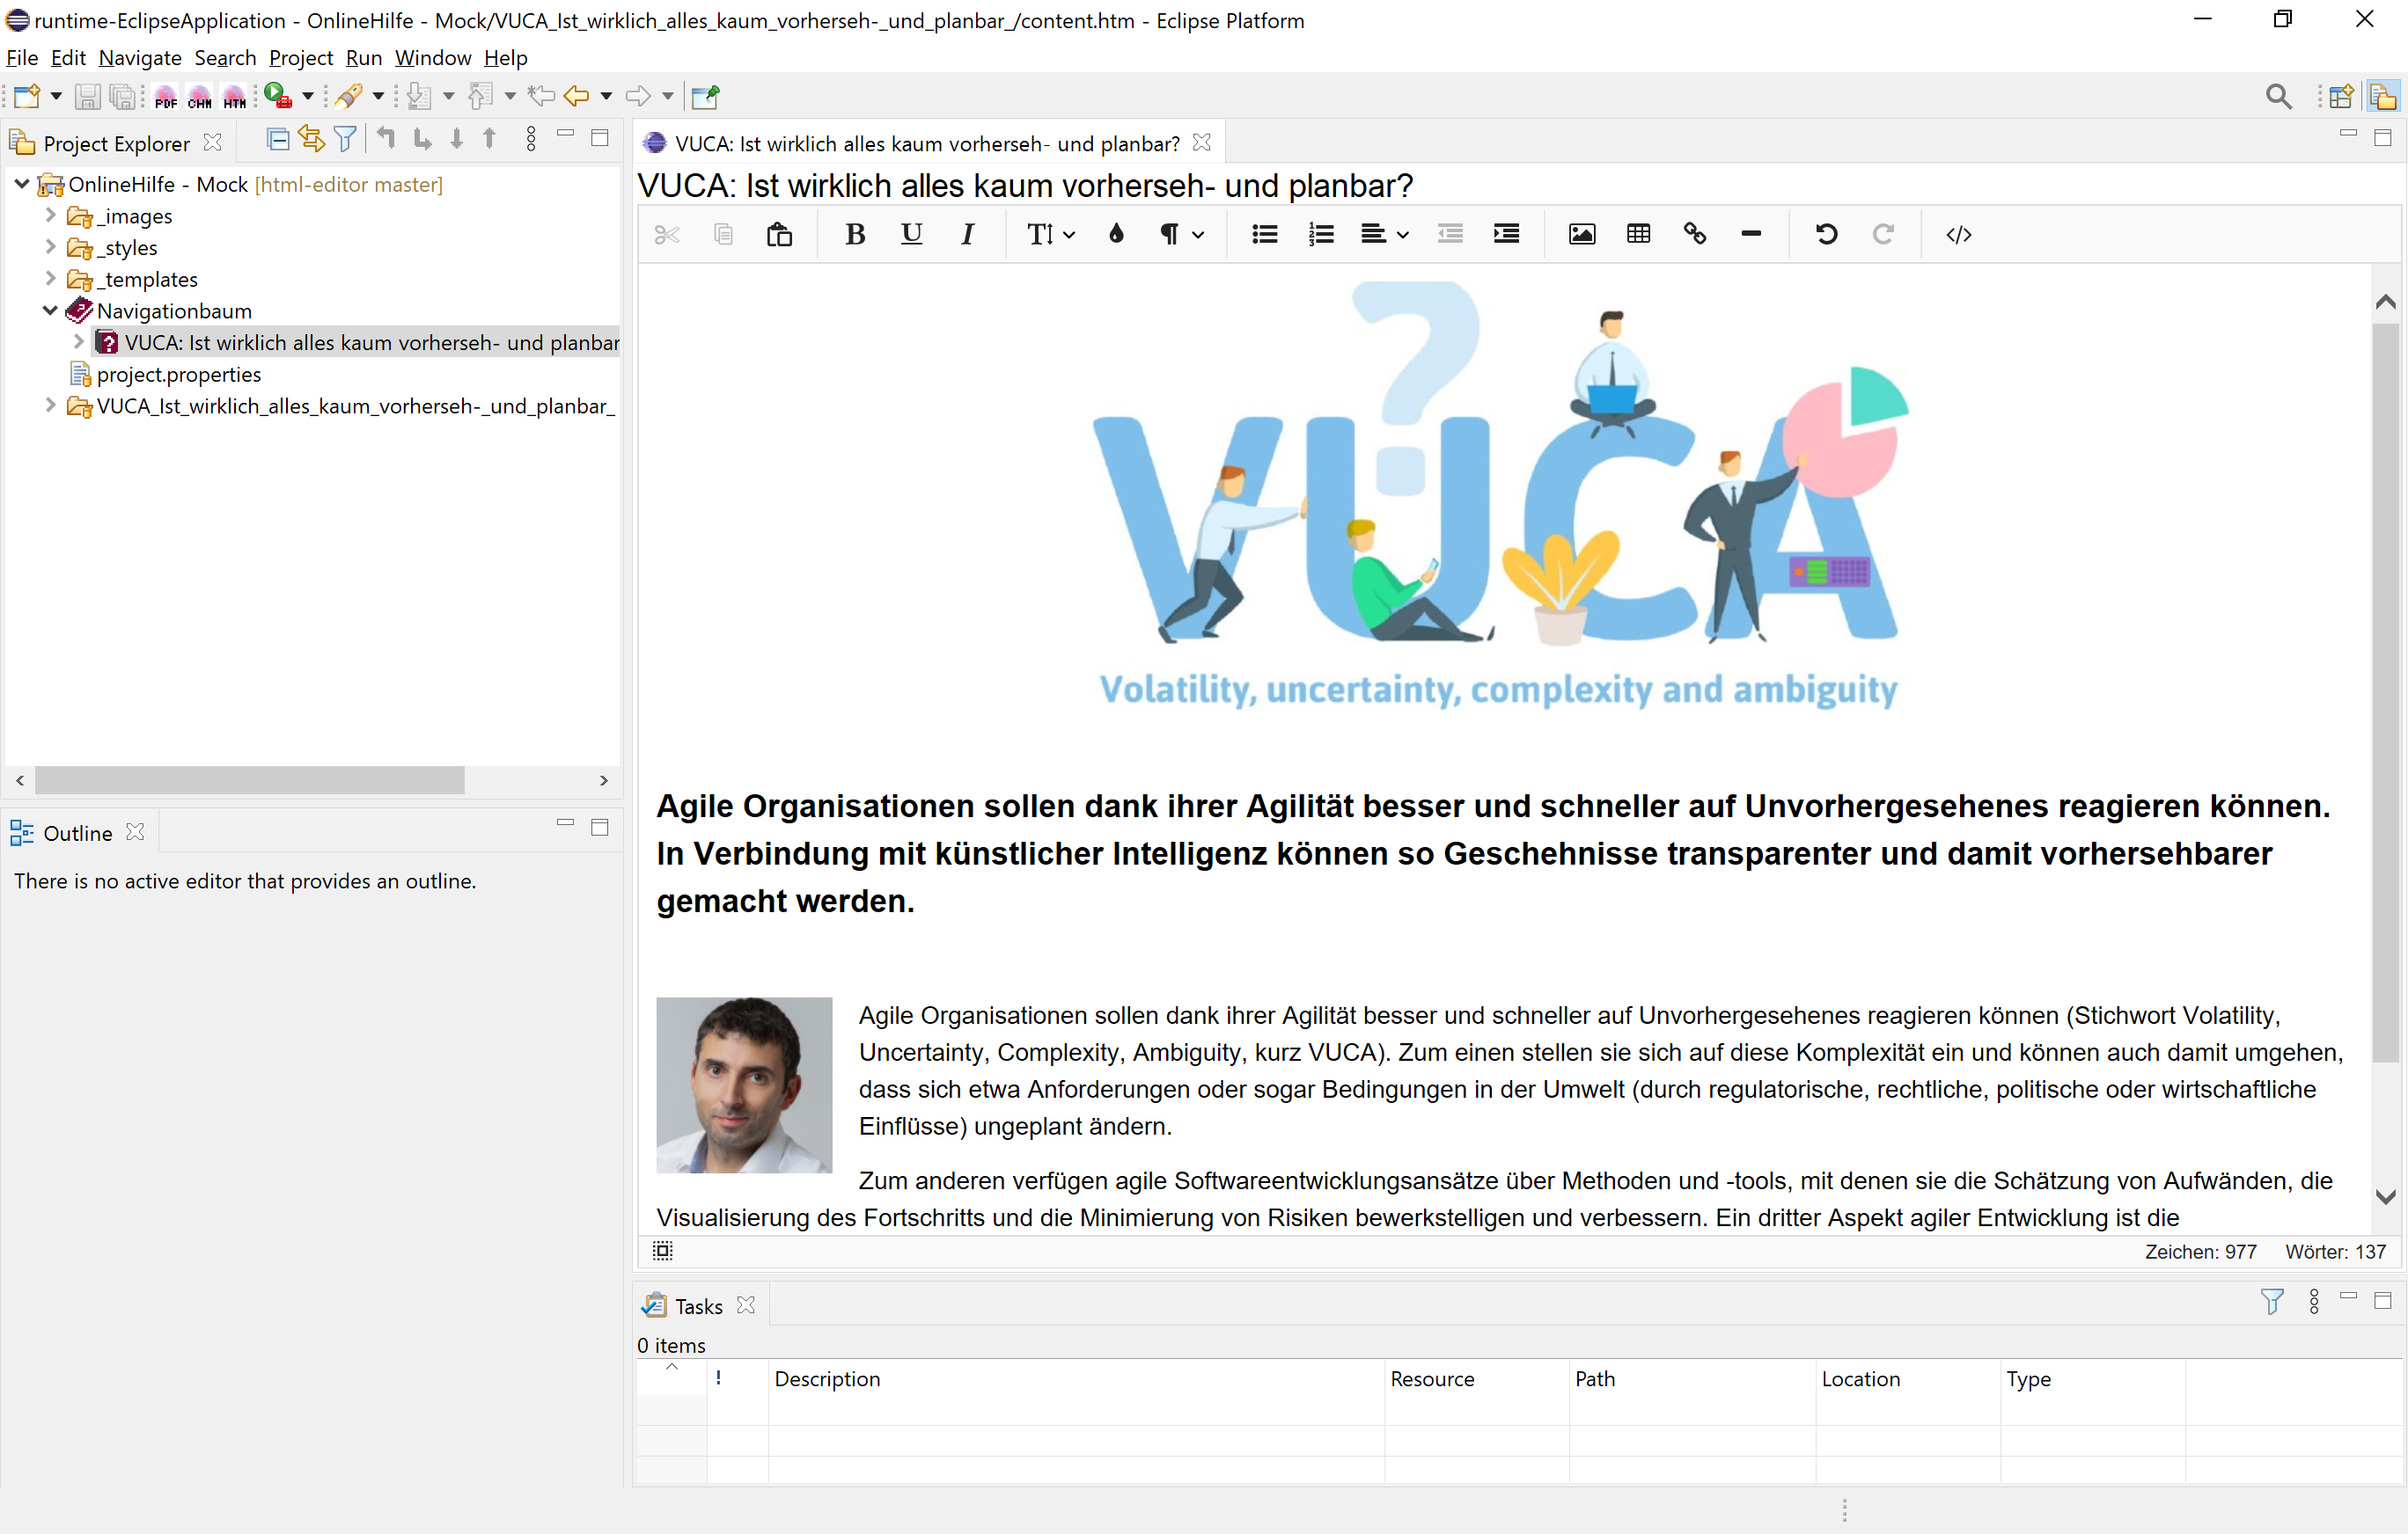
Task: Click the text color droplet icon
Action: tap(1116, 234)
